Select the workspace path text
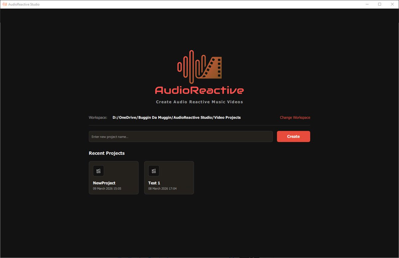 [x=177, y=118]
